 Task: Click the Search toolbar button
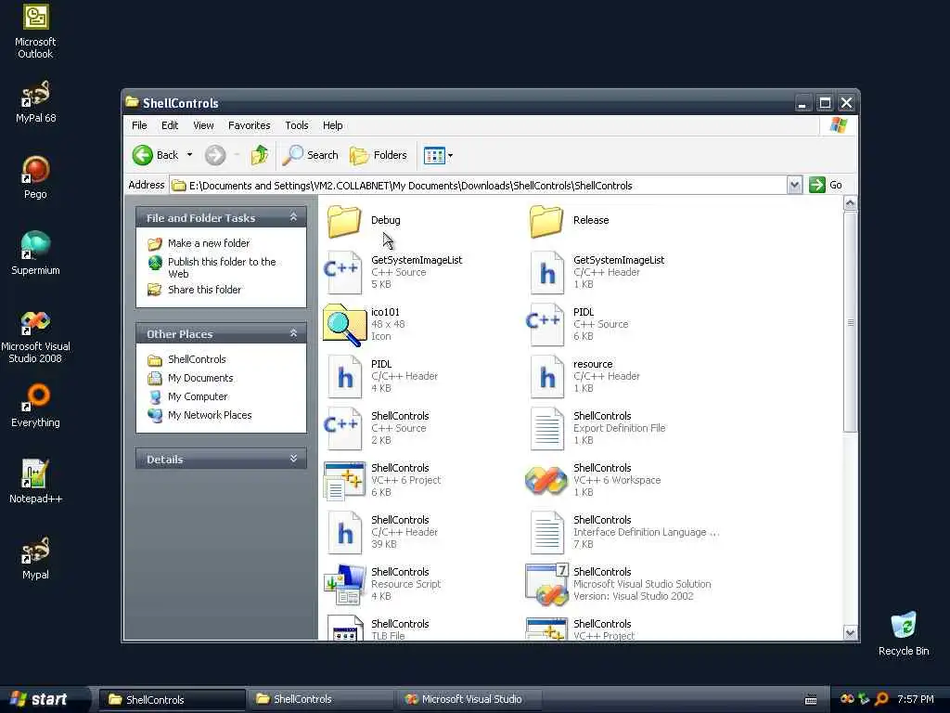click(310, 155)
